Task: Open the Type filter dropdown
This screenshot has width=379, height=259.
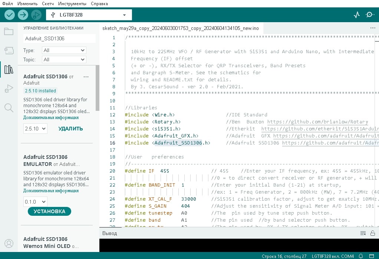Action: pyautogui.click(x=64, y=50)
